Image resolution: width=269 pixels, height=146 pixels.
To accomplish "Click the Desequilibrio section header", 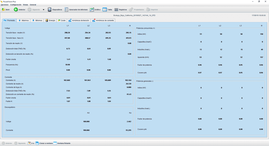I will tap(10, 107).
